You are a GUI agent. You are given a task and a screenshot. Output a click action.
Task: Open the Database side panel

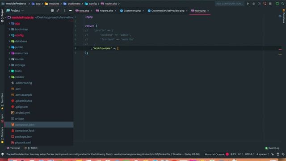tap(284, 16)
